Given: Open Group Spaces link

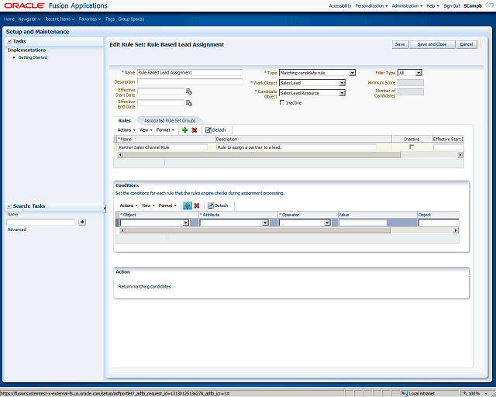Looking at the screenshot, I should point(131,19).
